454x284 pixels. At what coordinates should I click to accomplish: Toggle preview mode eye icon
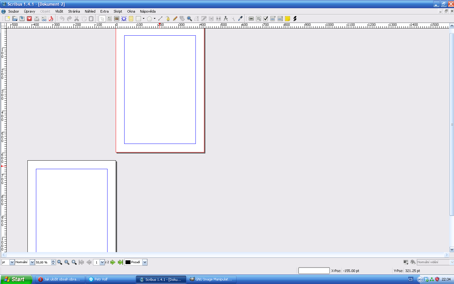pos(413,262)
